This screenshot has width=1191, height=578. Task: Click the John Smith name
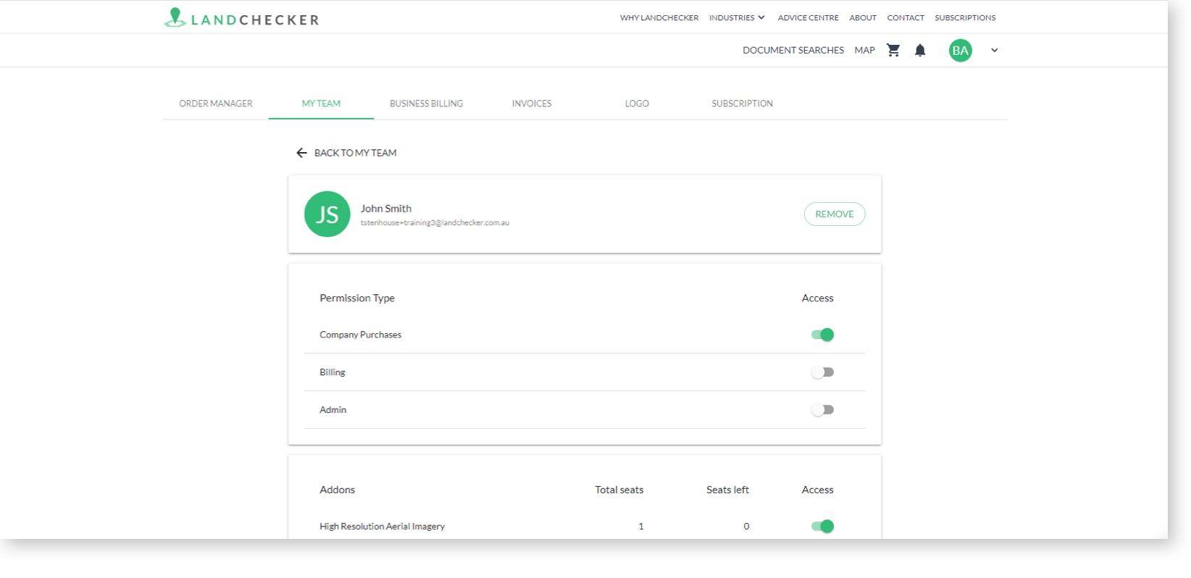coord(386,209)
